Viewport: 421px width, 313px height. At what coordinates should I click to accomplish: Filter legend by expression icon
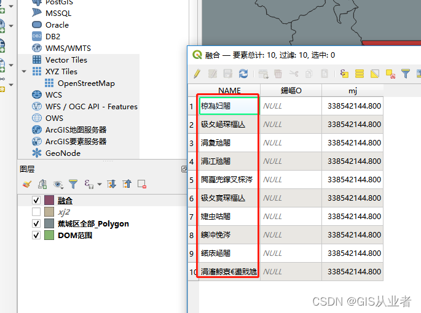[89, 184]
